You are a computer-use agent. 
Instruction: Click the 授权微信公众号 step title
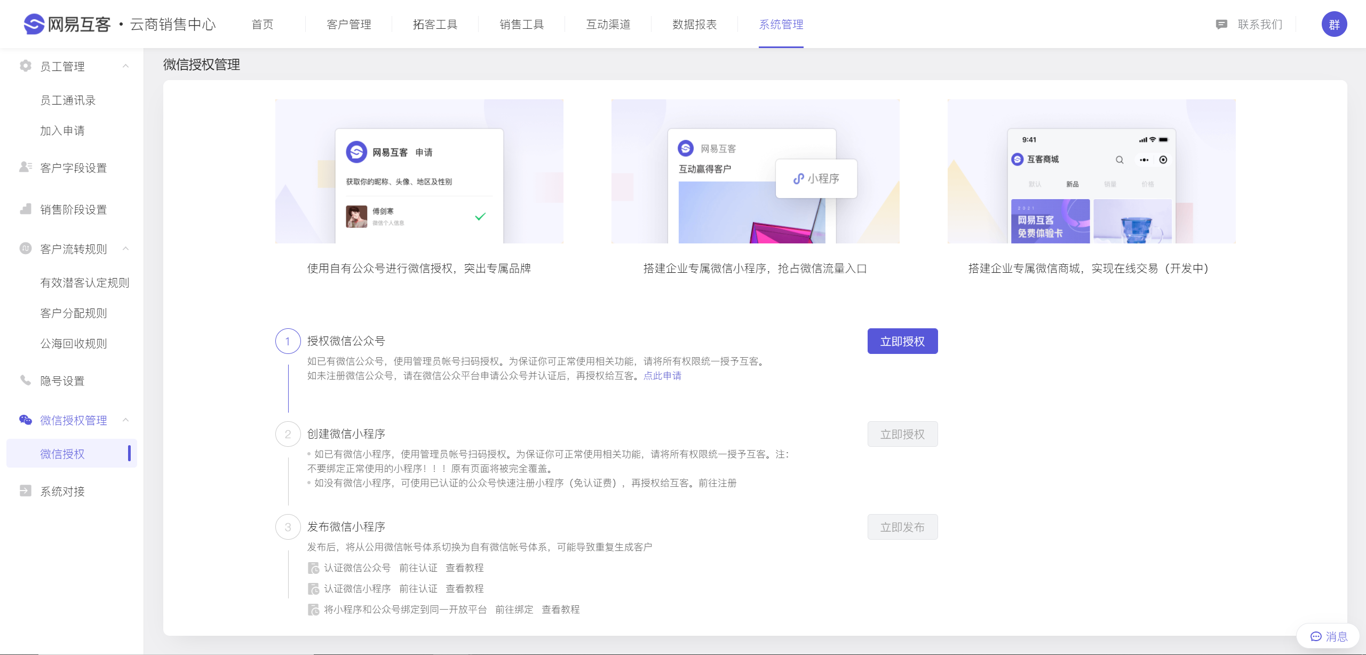click(346, 341)
